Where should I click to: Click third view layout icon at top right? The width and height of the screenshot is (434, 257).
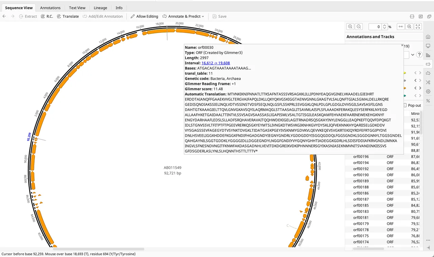(429, 16)
